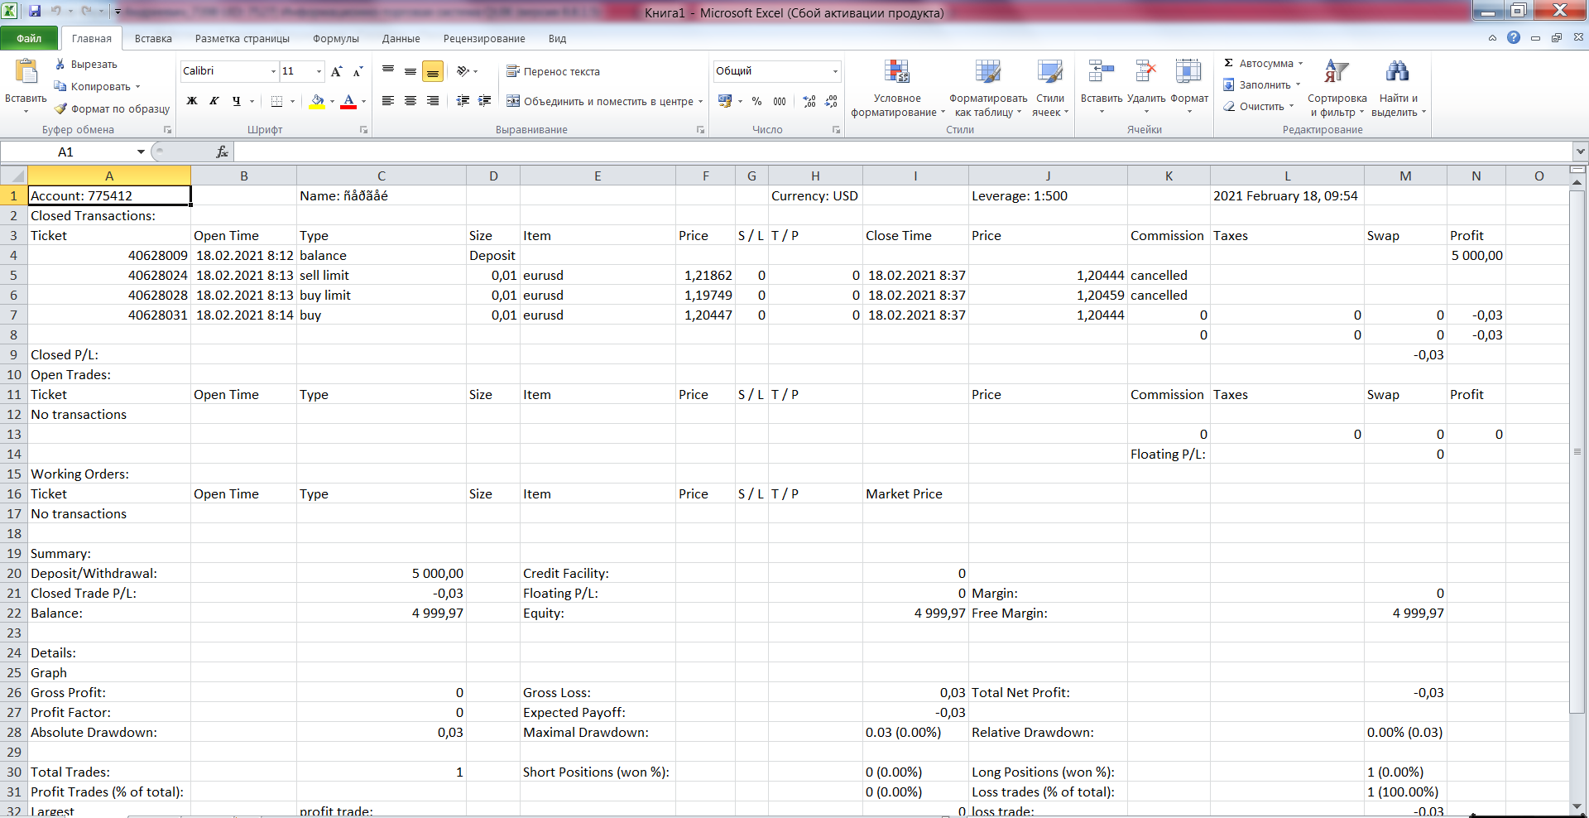Click the accounting currency format icon
The width and height of the screenshot is (1589, 818).
coord(725,101)
